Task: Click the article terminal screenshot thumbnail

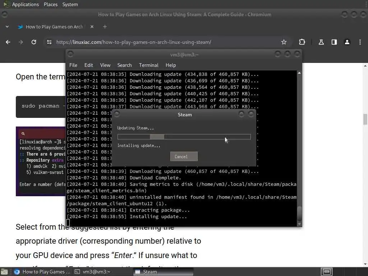Action: [x=41, y=161]
